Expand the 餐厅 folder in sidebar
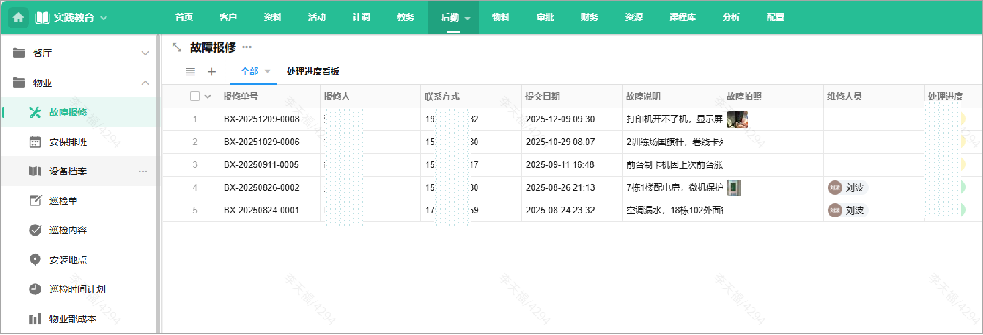Image resolution: width=983 pixels, height=335 pixels. (145, 53)
